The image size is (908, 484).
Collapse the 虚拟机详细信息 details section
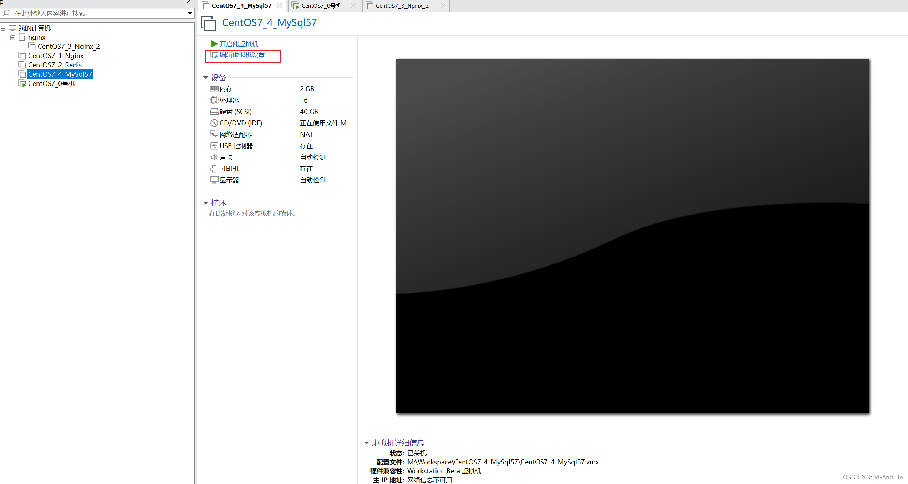(x=366, y=443)
